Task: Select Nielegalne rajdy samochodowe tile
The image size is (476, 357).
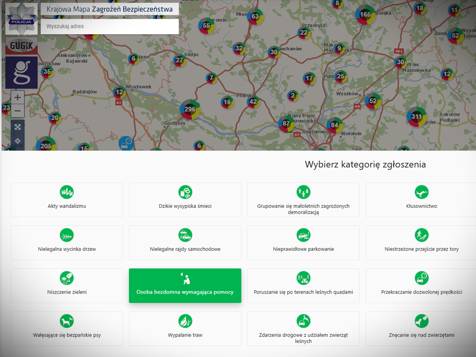Action: 185,242
